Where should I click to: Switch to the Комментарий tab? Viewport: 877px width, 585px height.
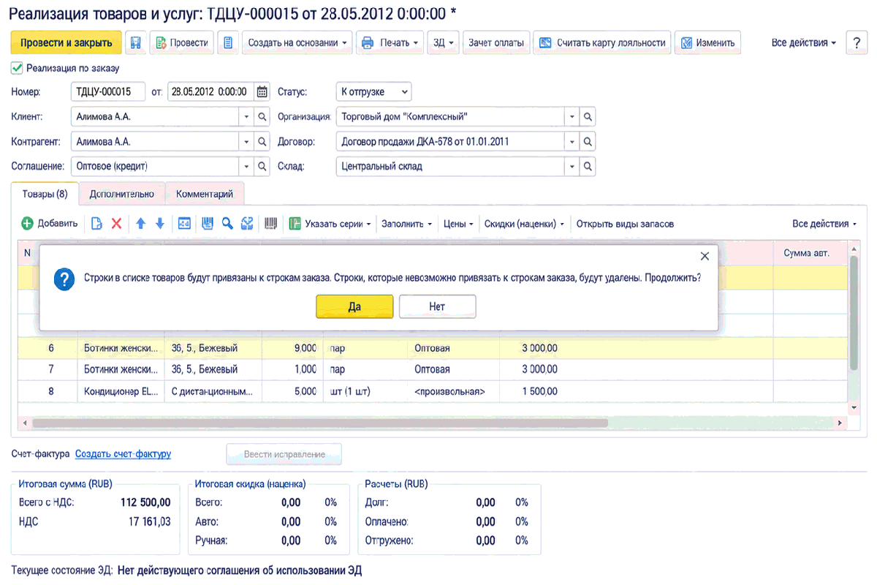pyautogui.click(x=205, y=194)
